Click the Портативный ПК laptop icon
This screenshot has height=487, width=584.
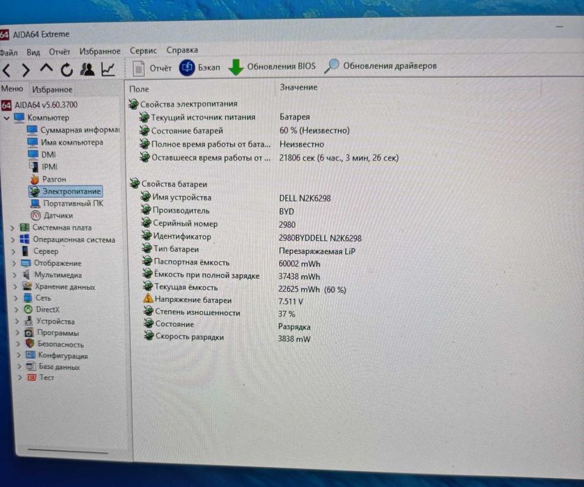(36, 204)
